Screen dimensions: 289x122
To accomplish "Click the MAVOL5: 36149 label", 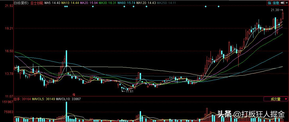I will (44, 99).
